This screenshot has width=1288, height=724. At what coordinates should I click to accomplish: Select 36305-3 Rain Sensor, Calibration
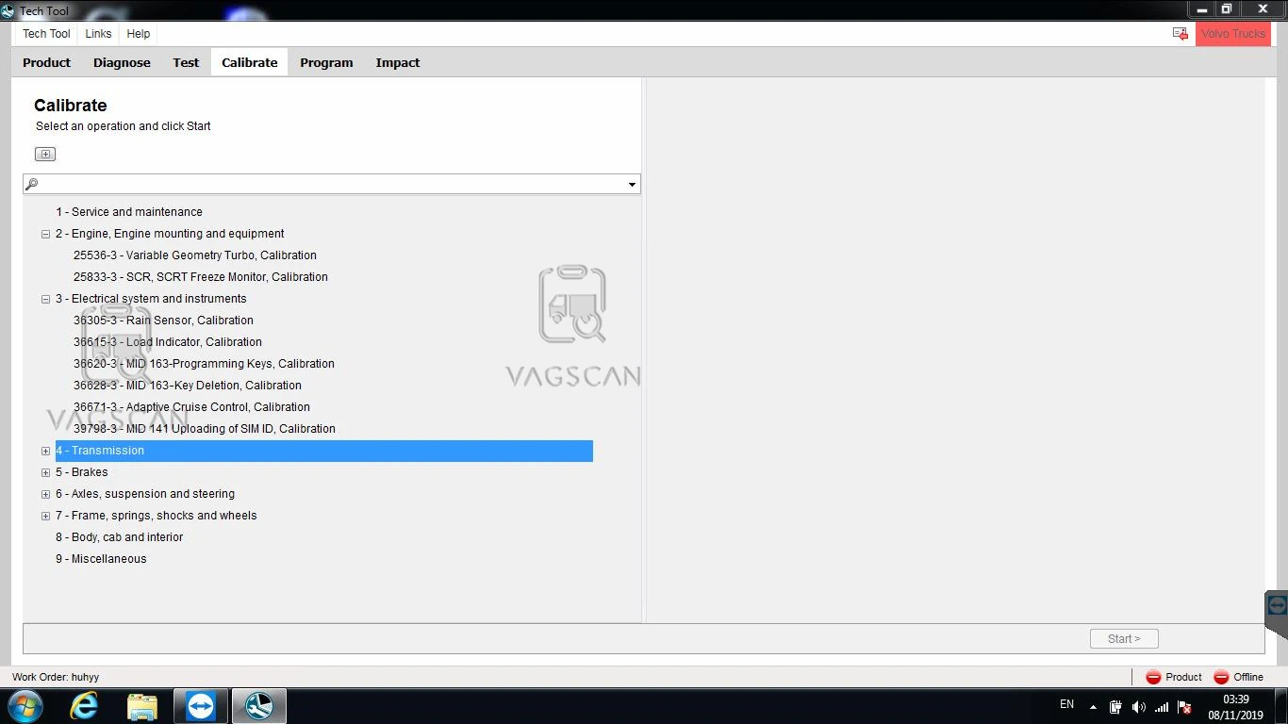[163, 321]
